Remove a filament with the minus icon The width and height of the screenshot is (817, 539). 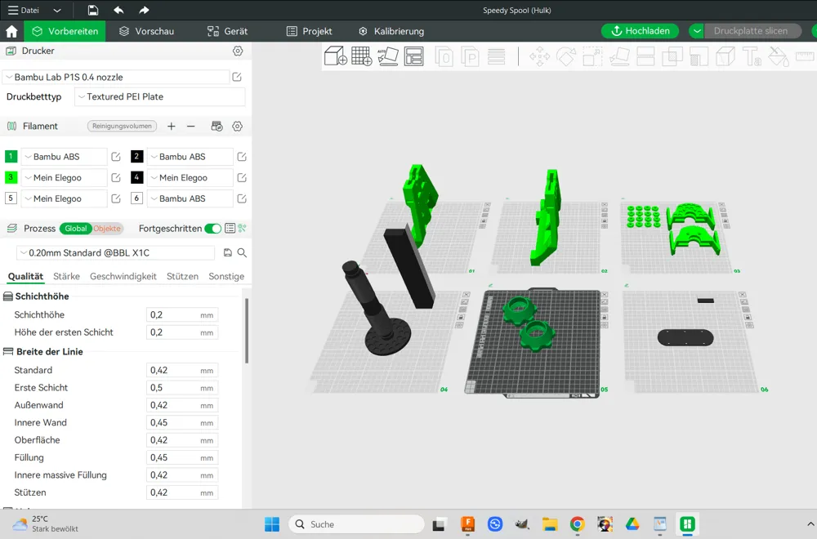(x=191, y=127)
